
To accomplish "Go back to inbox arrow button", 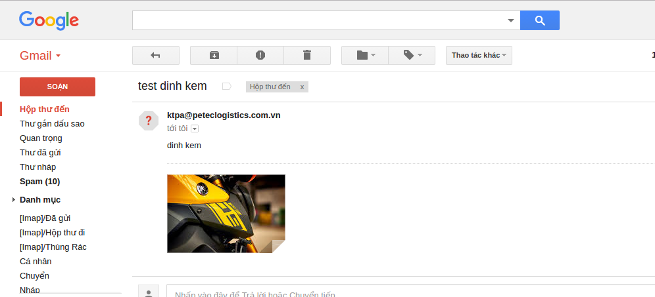I will coord(156,56).
